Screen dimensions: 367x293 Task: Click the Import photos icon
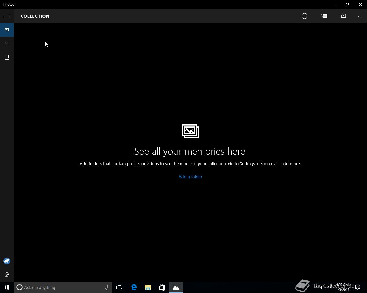click(x=343, y=16)
